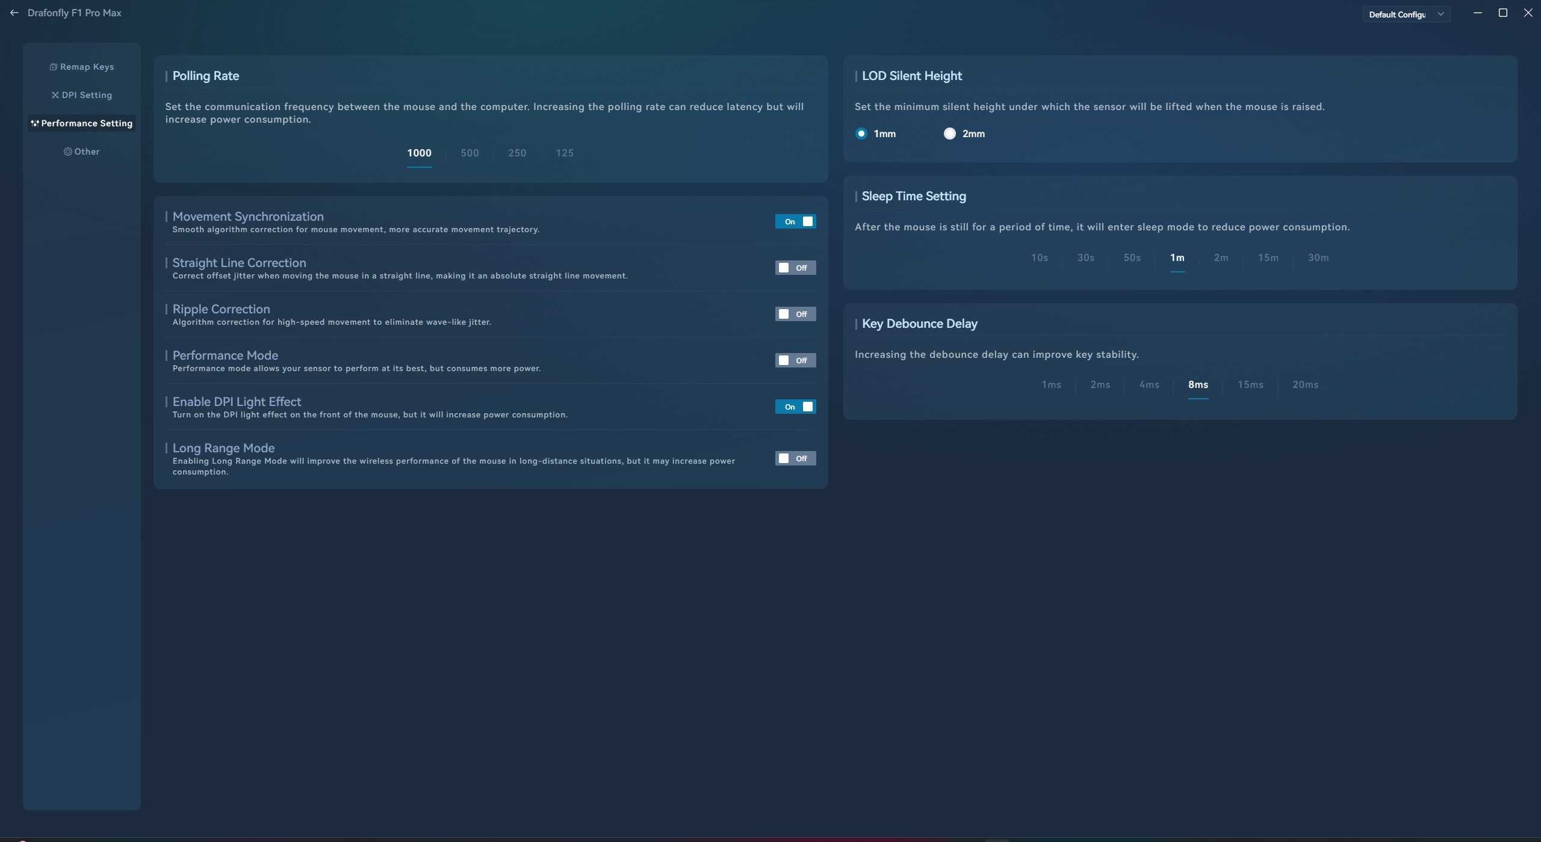Set sleep time to 1m

(1177, 257)
